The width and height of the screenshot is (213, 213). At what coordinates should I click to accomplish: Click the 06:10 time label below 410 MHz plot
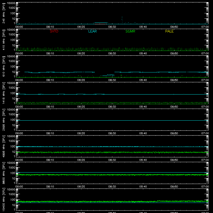(50, 54)
